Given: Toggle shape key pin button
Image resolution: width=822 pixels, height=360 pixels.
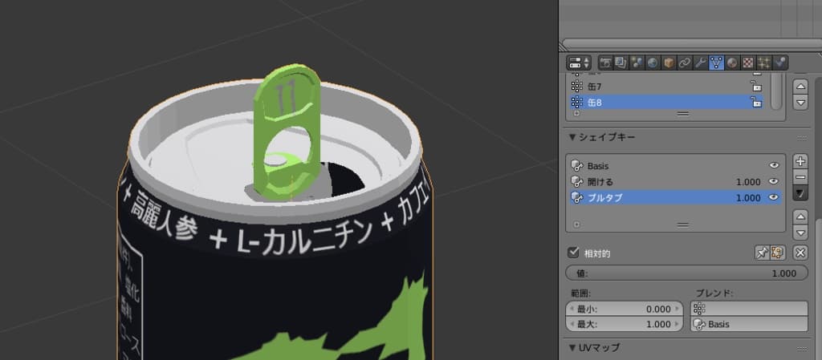Looking at the screenshot, I should (x=762, y=253).
